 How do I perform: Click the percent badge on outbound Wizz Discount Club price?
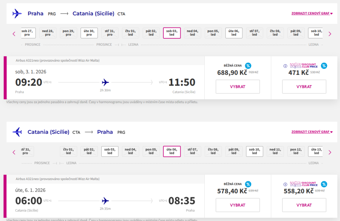[324, 66]
